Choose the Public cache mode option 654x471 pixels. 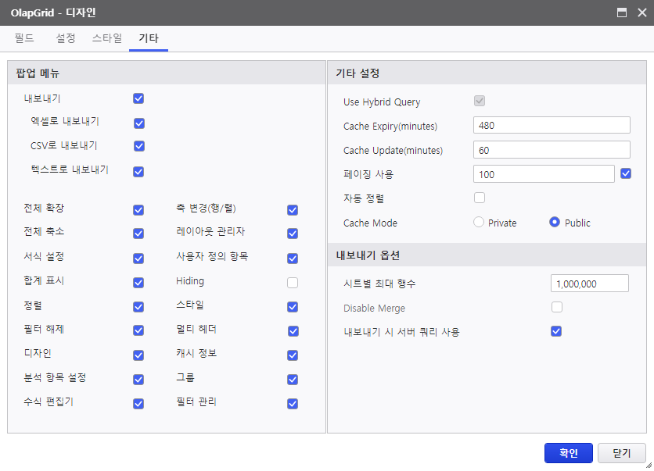coord(555,222)
